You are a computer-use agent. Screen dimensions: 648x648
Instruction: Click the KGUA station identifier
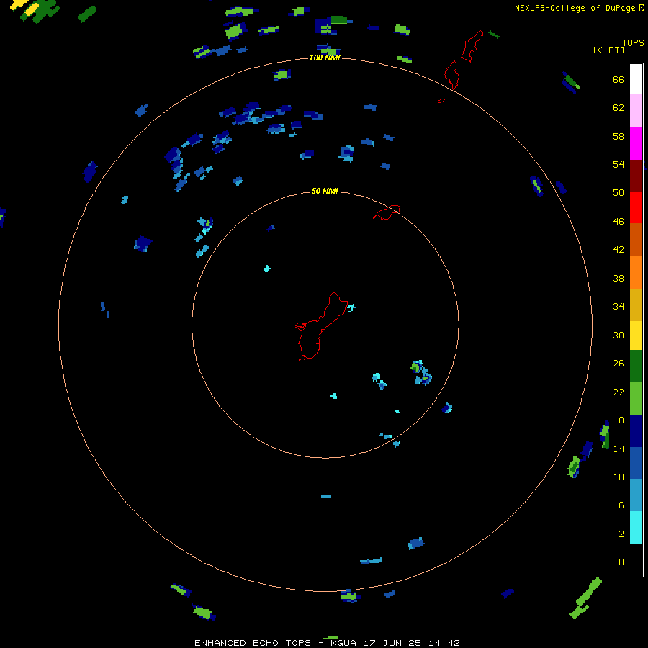(x=343, y=643)
